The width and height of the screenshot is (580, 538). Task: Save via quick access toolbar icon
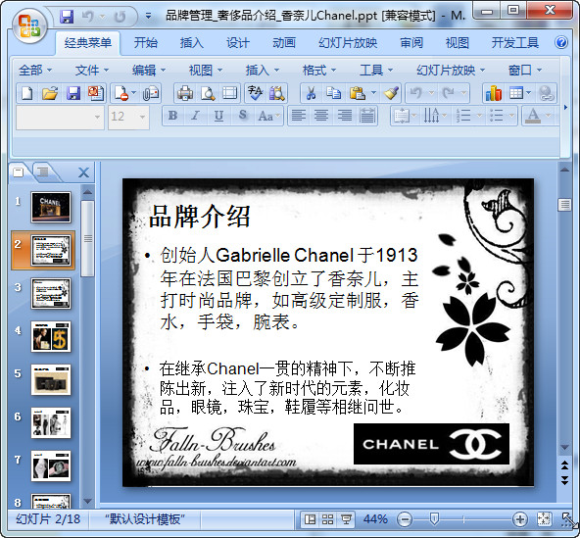pyautogui.click(x=67, y=17)
